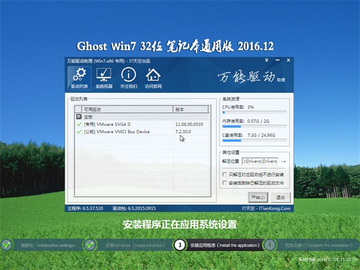
Task: Click the green checkmark beside VMware VMCI Bus Device
Action: [79, 131]
